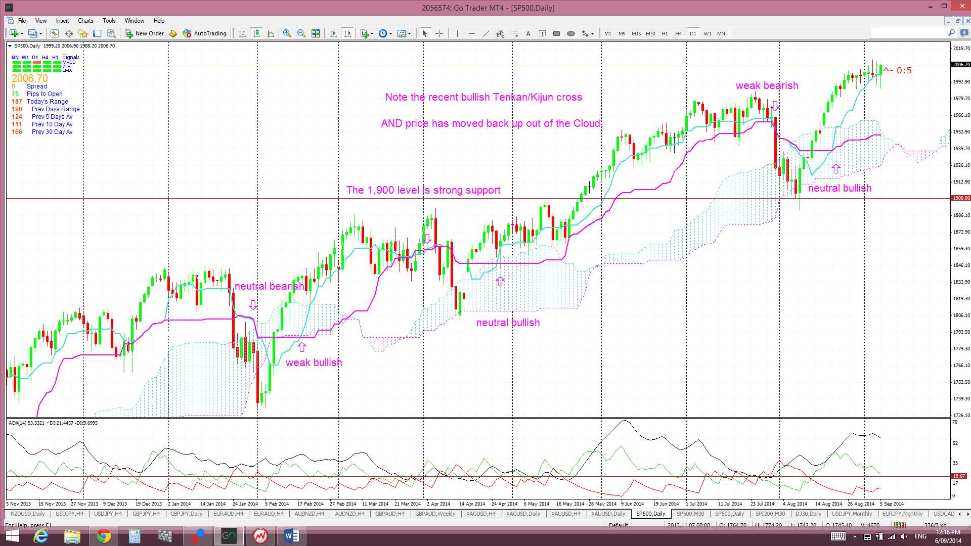Click the Zoom Out magnifier icon
This screenshot has height=546, width=971.
coord(301,33)
